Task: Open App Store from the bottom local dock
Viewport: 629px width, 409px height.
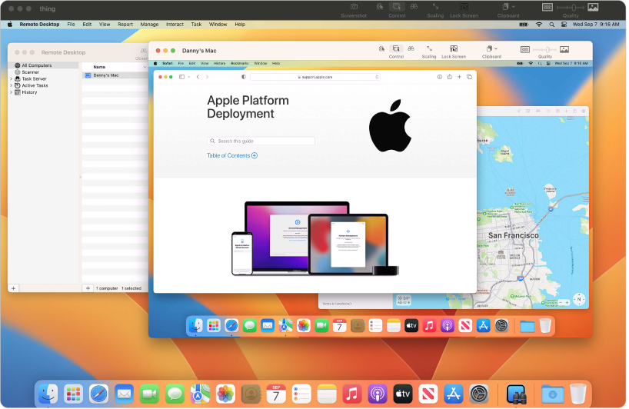Action: pyautogui.click(x=454, y=394)
